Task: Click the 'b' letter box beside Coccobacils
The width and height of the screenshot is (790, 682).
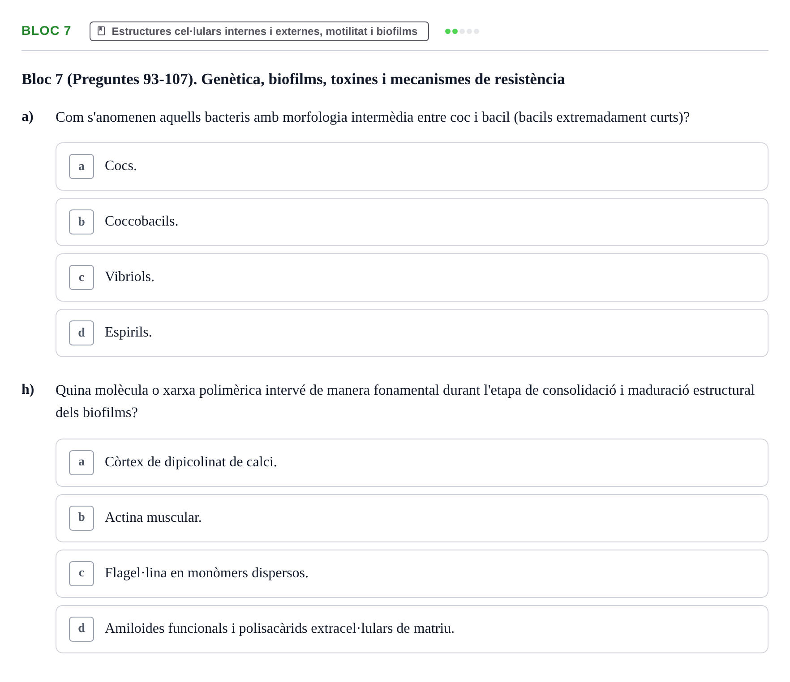Action: (x=82, y=222)
